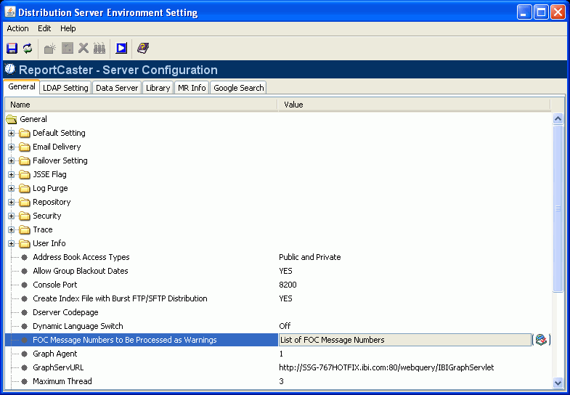Switch to the Google Search tab
Viewport: 570px width, 395px height.
(x=238, y=88)
